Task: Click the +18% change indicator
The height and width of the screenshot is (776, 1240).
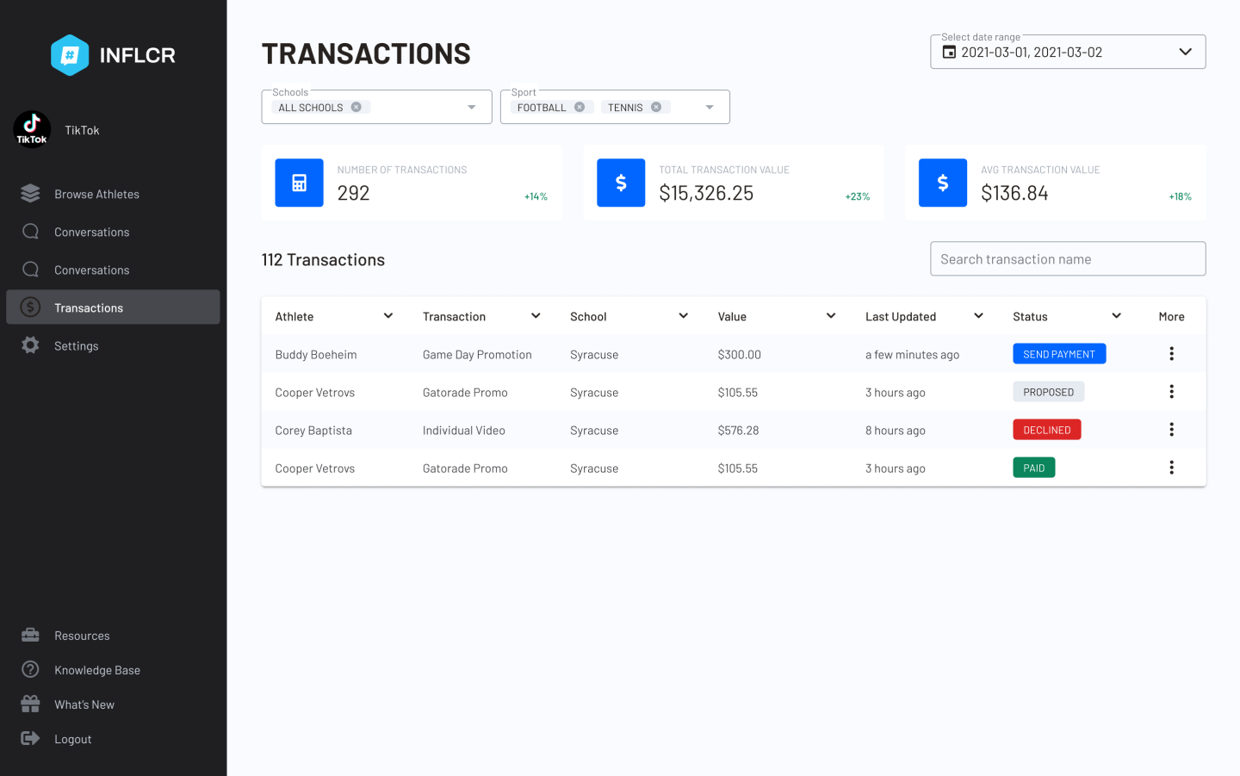Action: tap(1180, 196)
